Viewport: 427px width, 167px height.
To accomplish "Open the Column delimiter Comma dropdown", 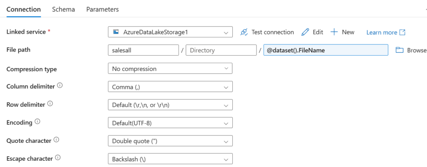I will [170, 87].
